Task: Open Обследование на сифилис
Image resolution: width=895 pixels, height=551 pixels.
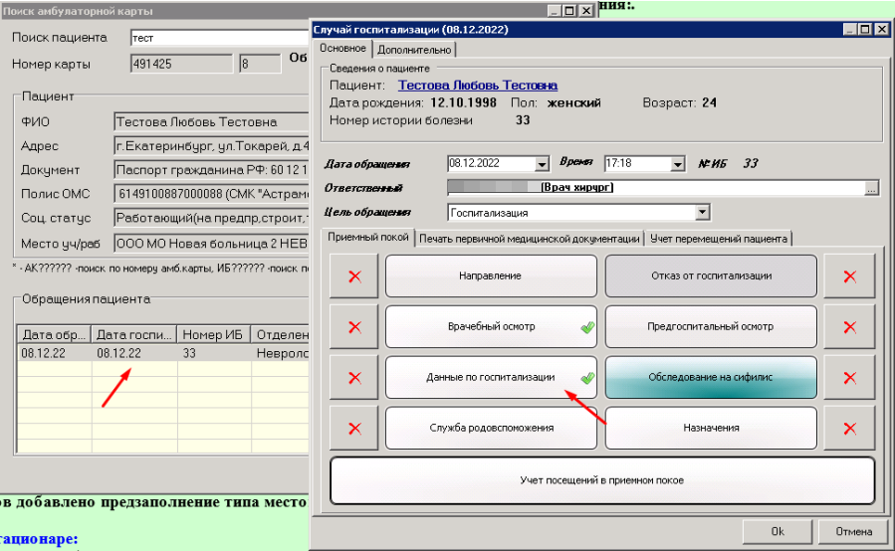Action: (x=711, y=378)
